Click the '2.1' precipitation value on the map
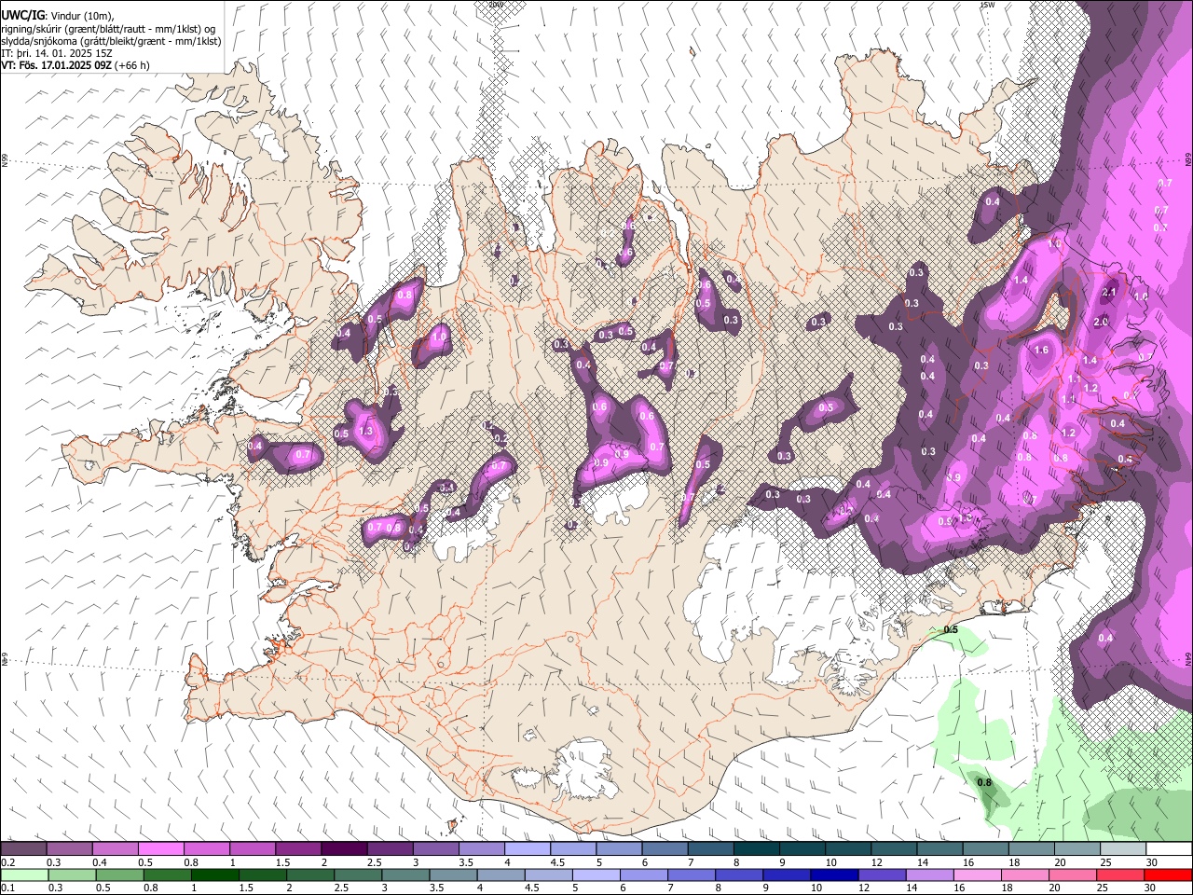This screenshot has width=1193, height=895. [x=1109, y=292]
